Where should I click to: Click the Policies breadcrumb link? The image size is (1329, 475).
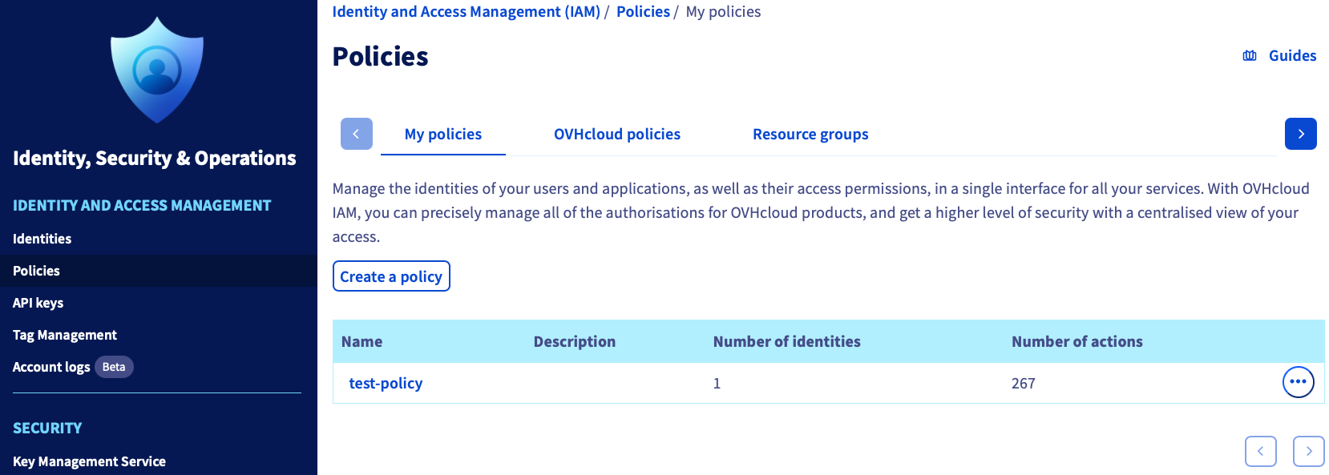tap(643, 12)
